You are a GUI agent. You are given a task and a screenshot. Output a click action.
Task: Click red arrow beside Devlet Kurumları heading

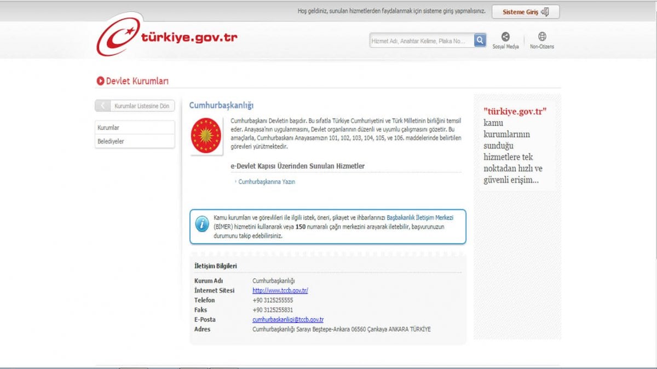(100, 80)
